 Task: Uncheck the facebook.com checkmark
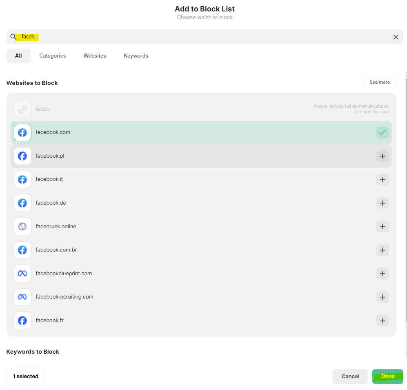[383, 132]
